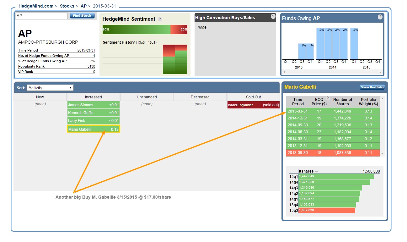Click the Time Period column header in Gabelli's table
The image size is (407, 242).
(x=298, y=102)
